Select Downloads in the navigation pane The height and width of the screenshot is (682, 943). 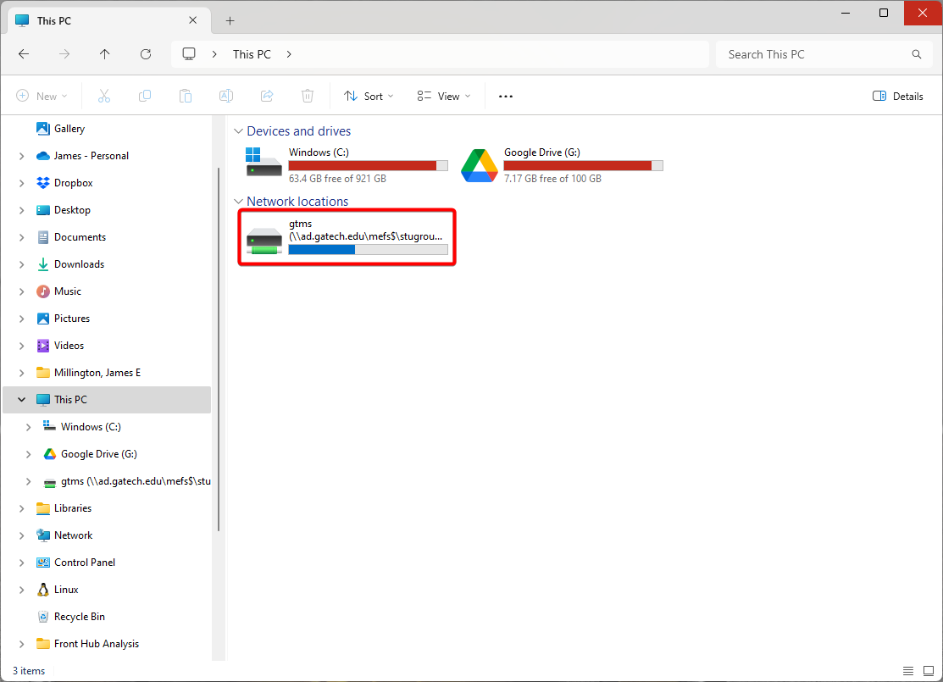pos(79,264)
